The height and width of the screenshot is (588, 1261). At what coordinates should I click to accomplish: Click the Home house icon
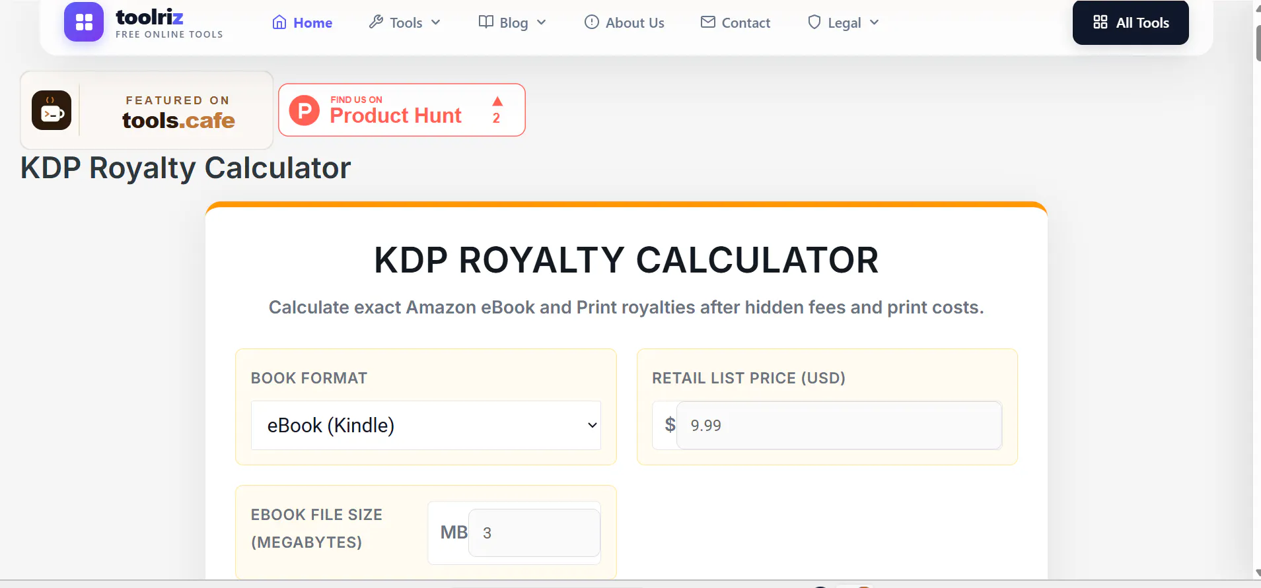279,22
